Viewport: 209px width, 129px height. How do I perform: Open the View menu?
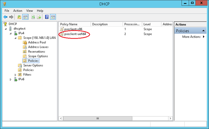pos(29,10)
